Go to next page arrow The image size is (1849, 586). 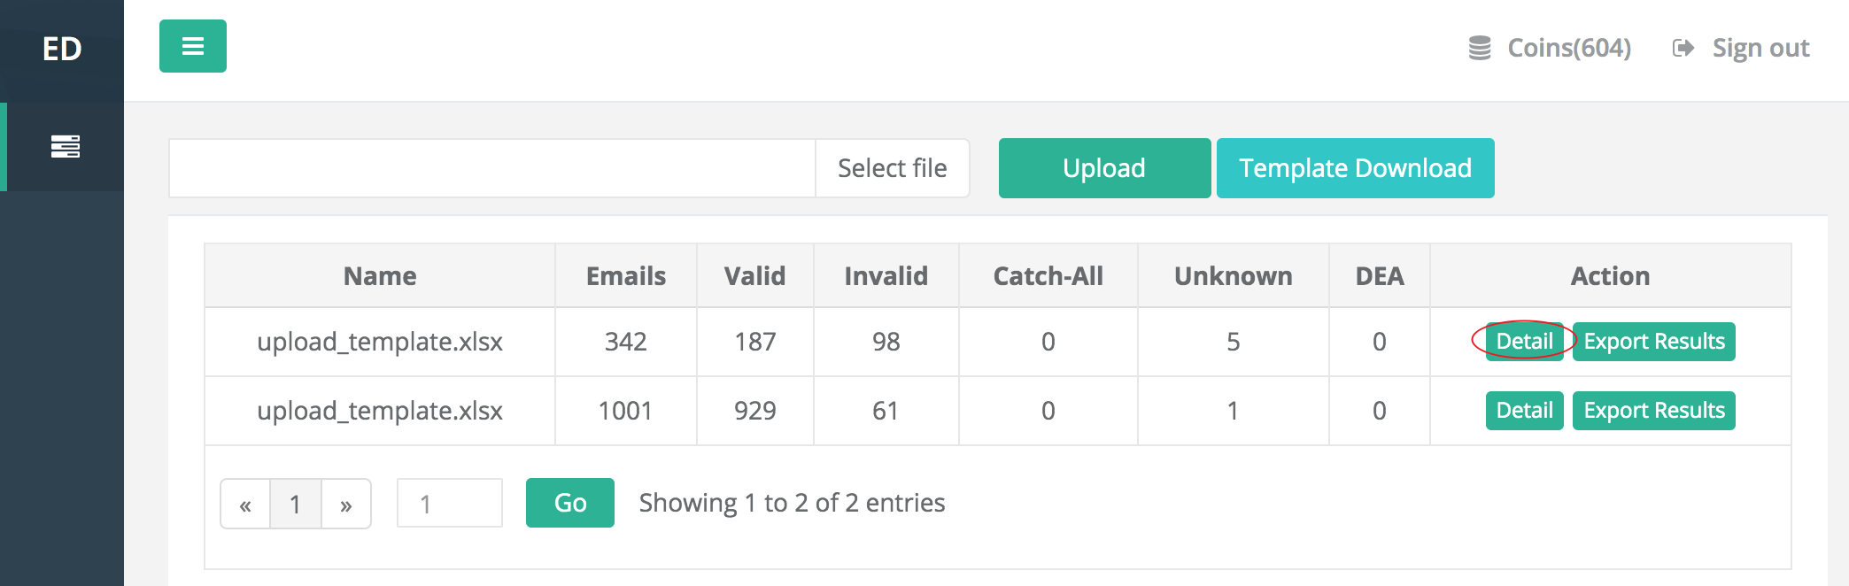(346, 504)
